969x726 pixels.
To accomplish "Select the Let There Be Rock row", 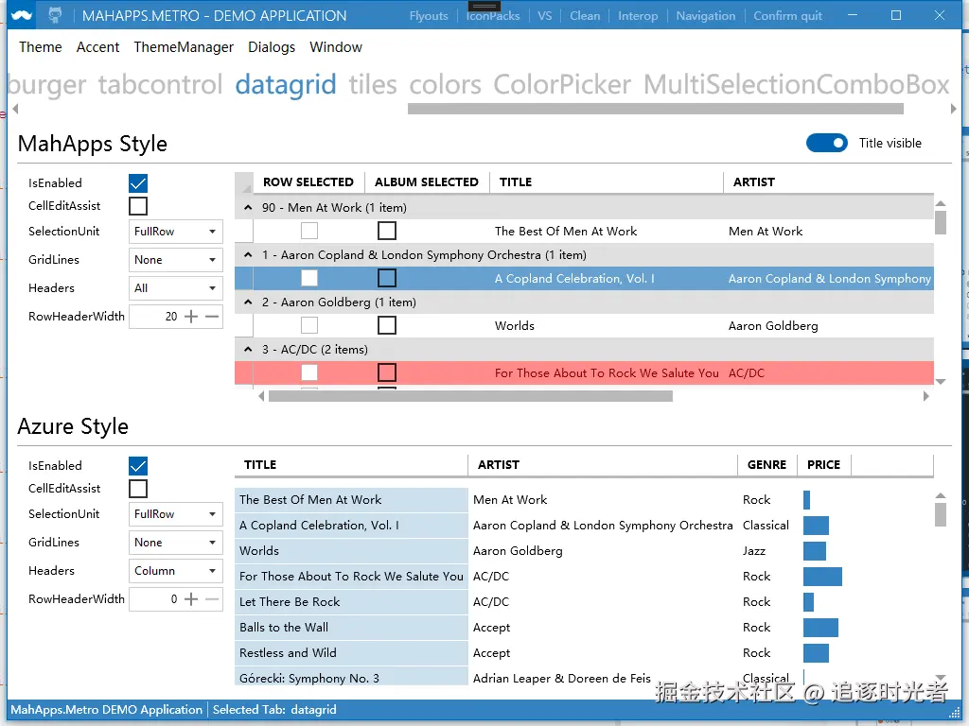I will (x=584, y=602).
